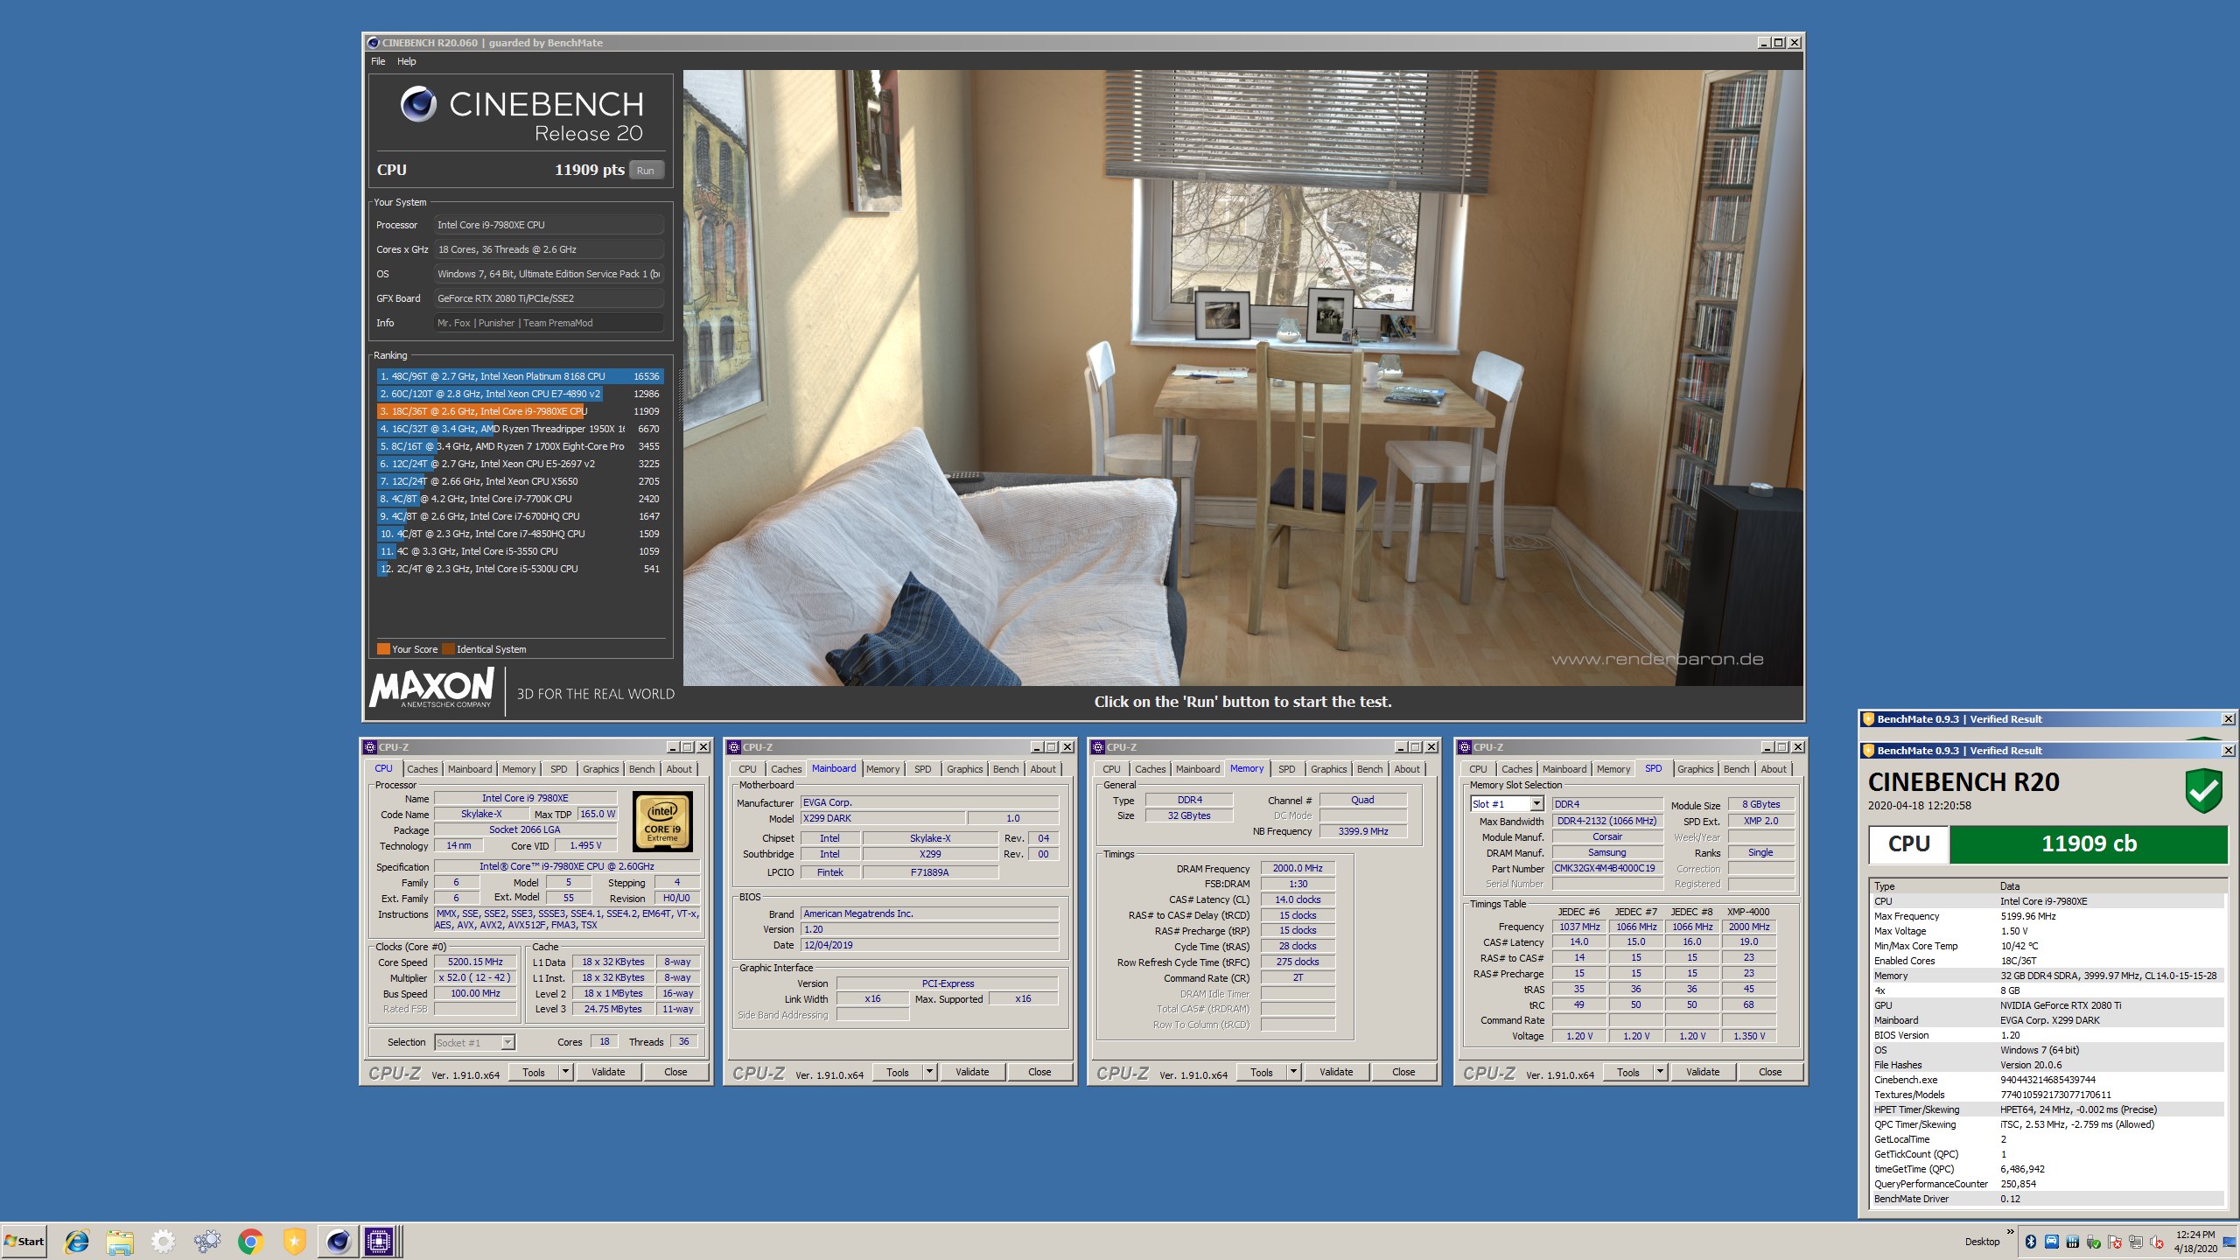
Task: Click Validate in the Memory CPU-Z window
Action: pyautogui.click(x=1335, y=1072)
